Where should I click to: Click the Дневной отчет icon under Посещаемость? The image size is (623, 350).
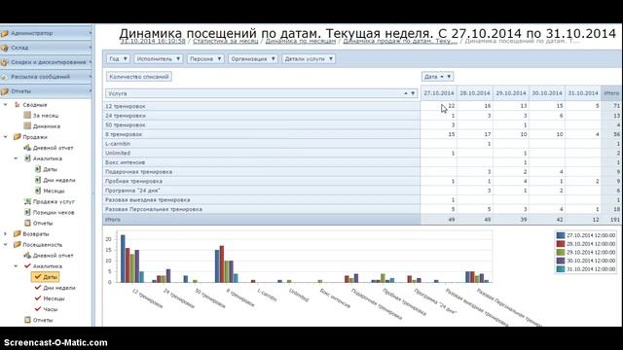point(27,255)
